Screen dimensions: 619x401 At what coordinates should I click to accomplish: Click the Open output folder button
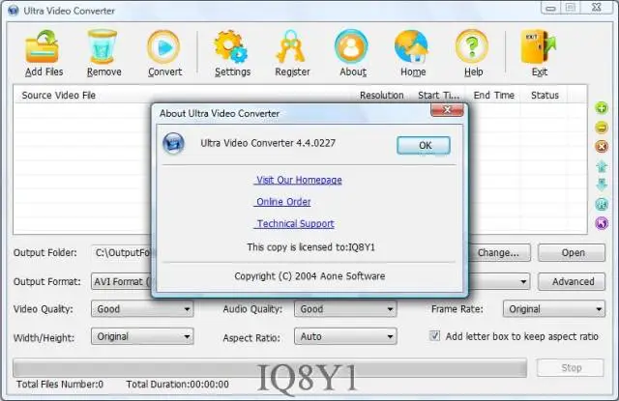coord(572,253)
